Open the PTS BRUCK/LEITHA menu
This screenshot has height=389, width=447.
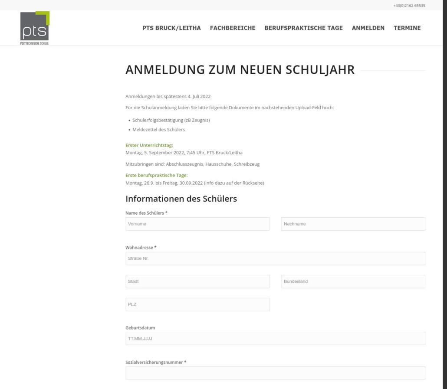171,28
